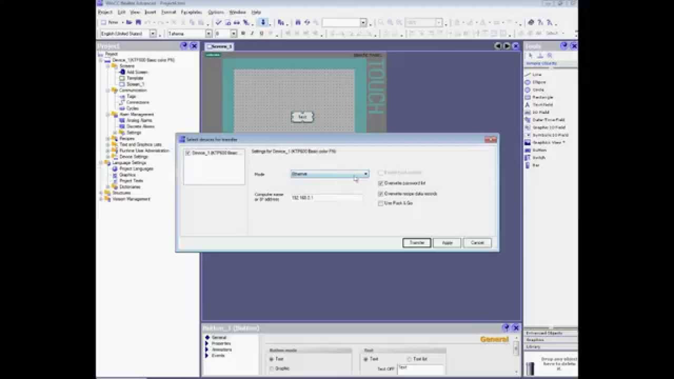Enable the Use Pack & Go checkbox

click(381, 203)
